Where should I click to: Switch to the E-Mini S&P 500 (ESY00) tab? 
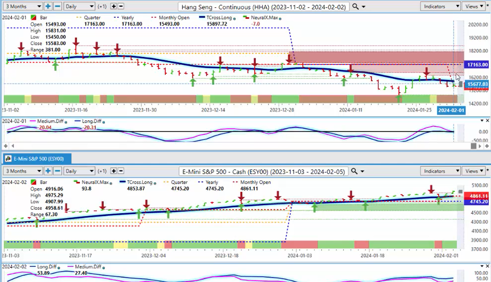click(38, 159)
